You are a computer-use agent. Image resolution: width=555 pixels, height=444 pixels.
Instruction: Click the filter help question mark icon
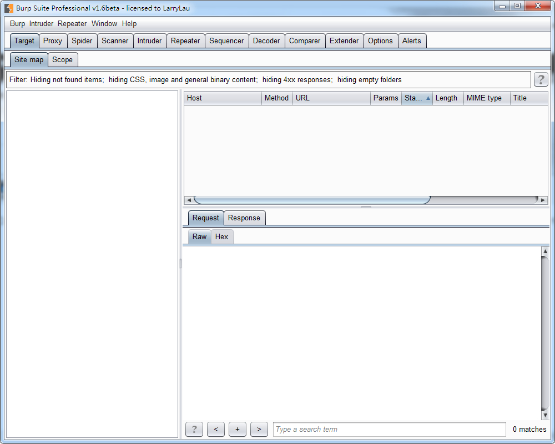pos(541,80)
